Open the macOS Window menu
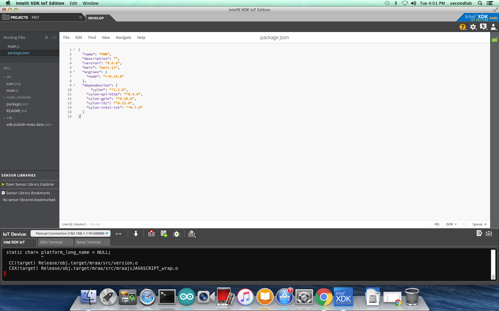The width and height of the screenshot is (499, 311). click(91, 3)
